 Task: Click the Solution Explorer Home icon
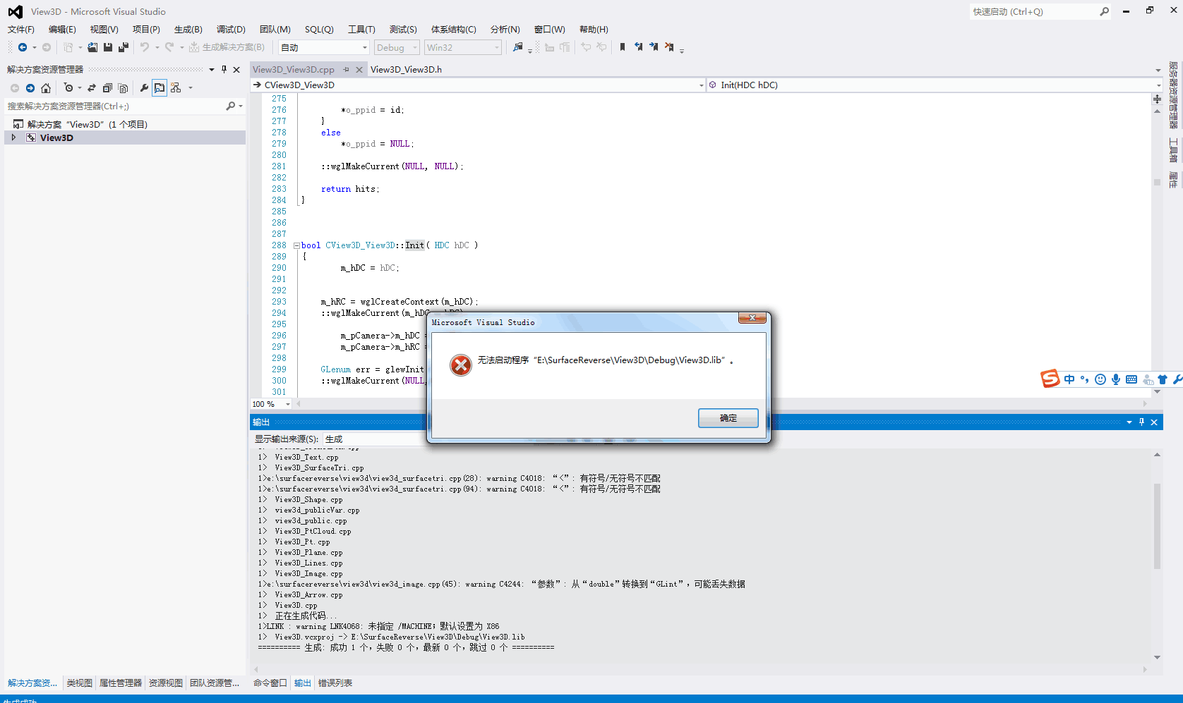[46, 88]
